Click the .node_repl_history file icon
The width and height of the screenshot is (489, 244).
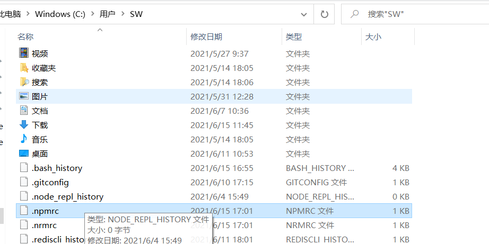point(24,196)
